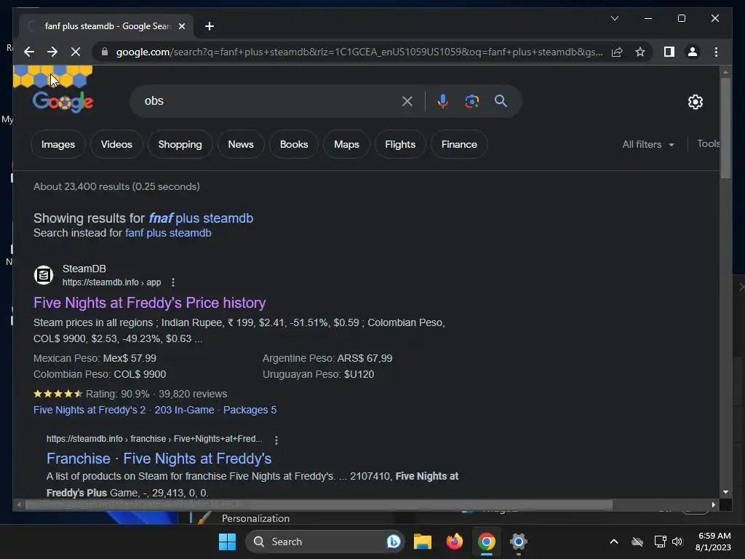Open File Explorer from the taskbar
This screenshot has width=745, height=559.
pyautogui.click(x=423, y=542)
